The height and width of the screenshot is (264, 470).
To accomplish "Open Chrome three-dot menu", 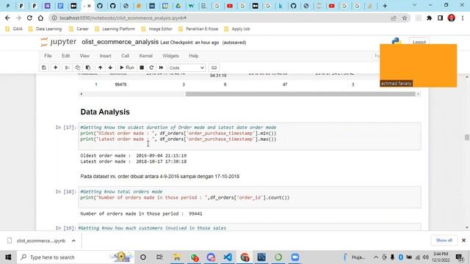I will click(463, 18).
